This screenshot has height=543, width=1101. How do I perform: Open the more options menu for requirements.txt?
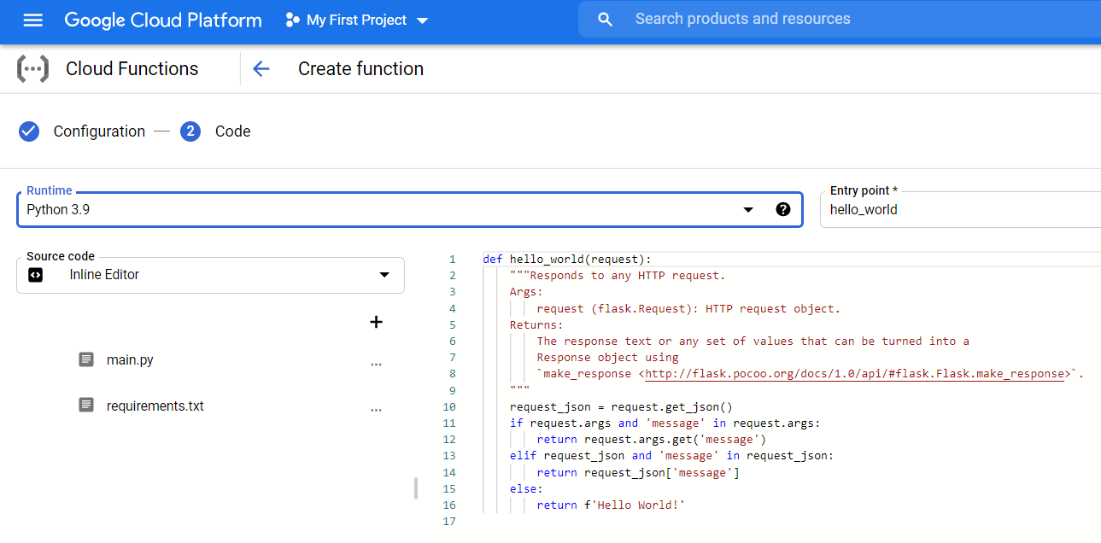click(x=376, y=410)
